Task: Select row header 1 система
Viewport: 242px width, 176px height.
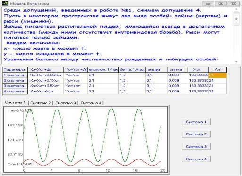Action: 15,75
